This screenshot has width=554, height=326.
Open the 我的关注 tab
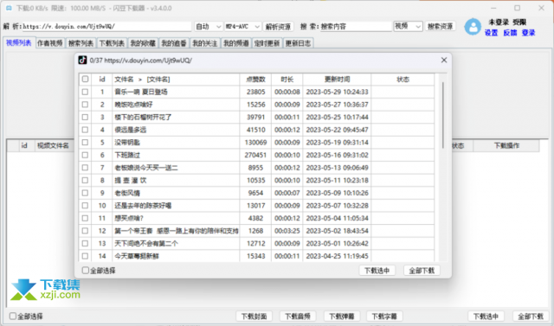[205, 43]
